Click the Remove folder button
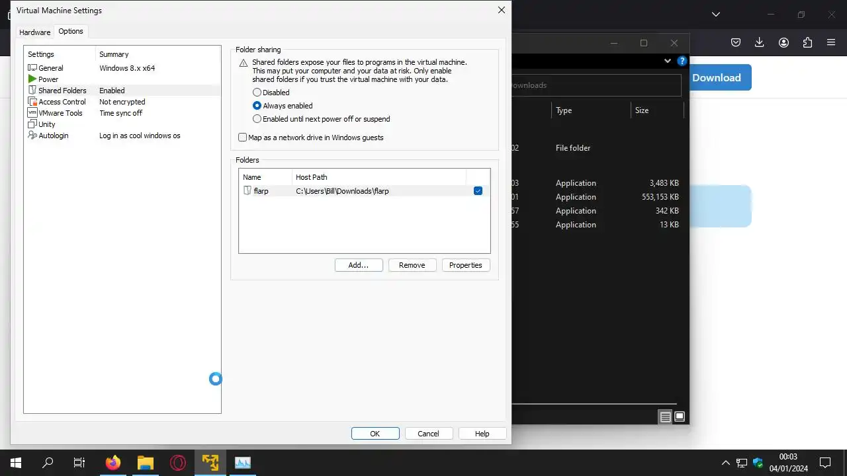The image size is (847, 476). (412, 265)
